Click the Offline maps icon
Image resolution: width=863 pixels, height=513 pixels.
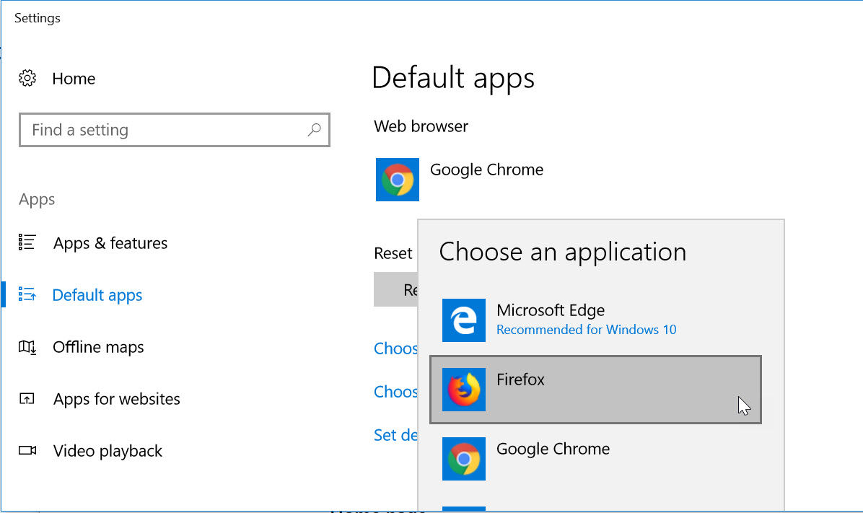pyautogui.click(x=27, y=347)
